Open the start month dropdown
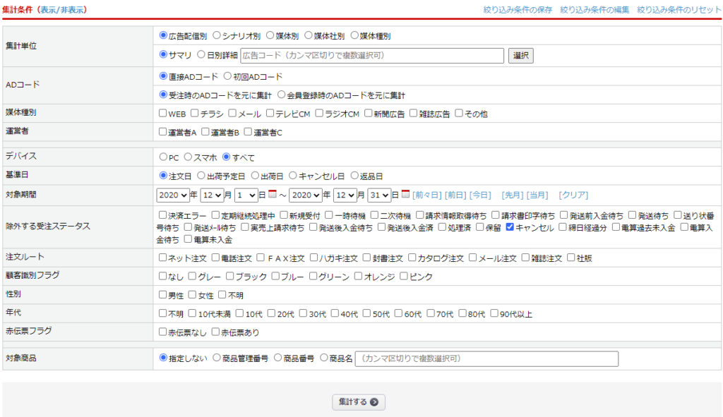This screenshot has width=723, height=417. [212, 195]
